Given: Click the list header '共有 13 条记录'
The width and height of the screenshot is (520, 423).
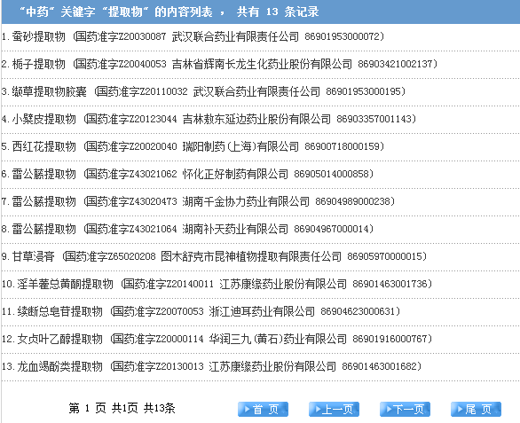Looking at the screenshot, I should [278, 12].
